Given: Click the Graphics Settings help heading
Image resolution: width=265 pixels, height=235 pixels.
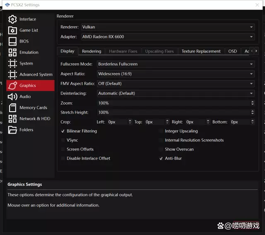Looking at the screenshot, I should [25, 185].
